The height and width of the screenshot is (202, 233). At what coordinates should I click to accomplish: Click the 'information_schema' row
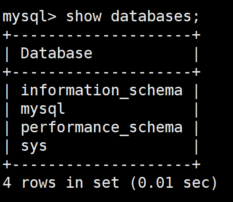coord(102,90)
